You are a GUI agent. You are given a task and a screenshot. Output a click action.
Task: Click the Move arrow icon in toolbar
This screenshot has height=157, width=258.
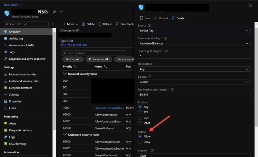point(64,24)
